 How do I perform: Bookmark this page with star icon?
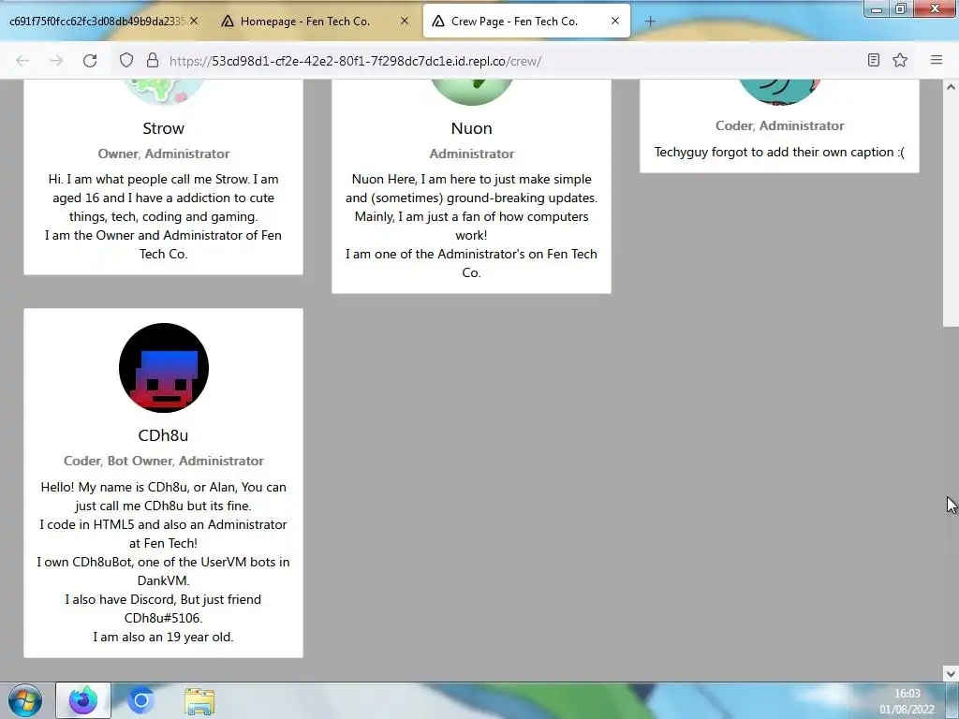click(x=900, y=60)
